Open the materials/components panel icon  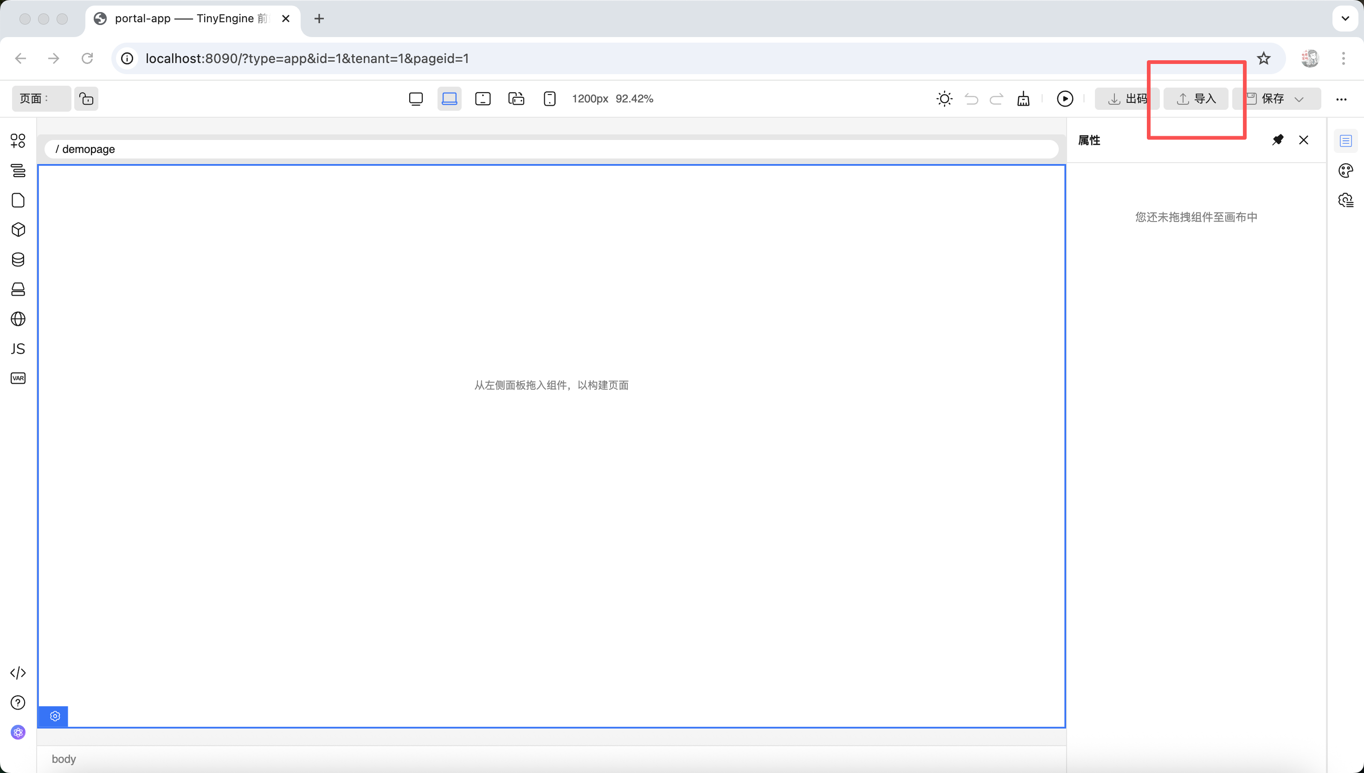point(18,141)
